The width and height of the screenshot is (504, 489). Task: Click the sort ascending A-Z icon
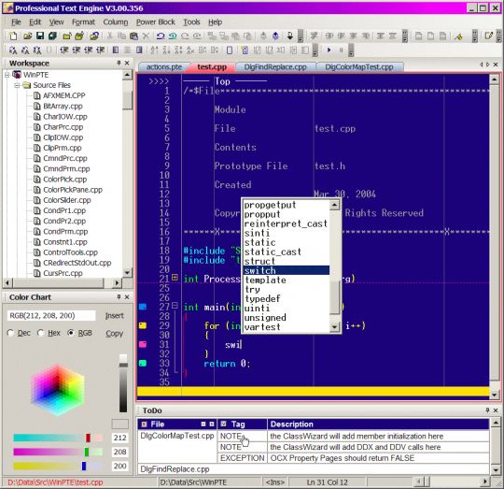(154, 50)
